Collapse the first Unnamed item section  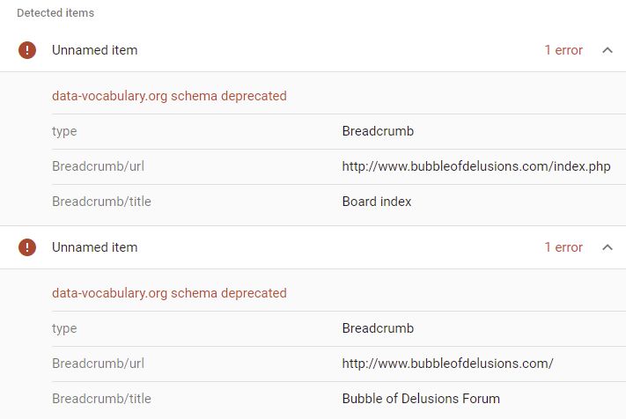[x=607, y=50]
